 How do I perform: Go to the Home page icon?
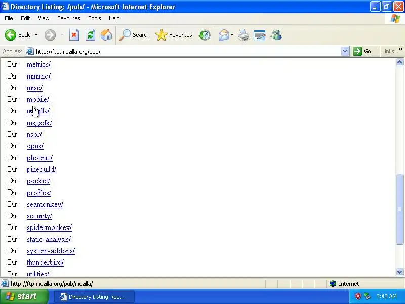(106, 35)
